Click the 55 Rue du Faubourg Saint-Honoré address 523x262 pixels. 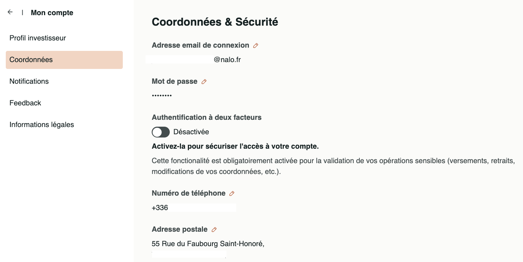coord(208,244)
